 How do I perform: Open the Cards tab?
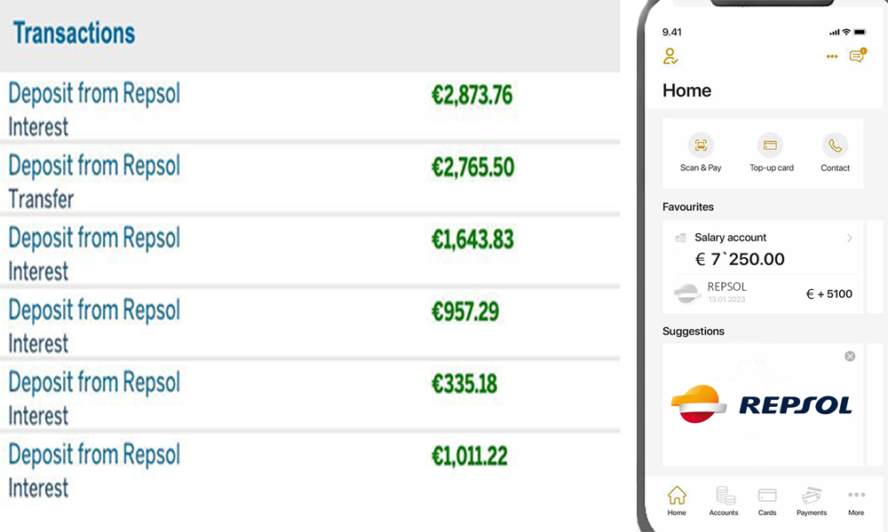coord(767,500)
